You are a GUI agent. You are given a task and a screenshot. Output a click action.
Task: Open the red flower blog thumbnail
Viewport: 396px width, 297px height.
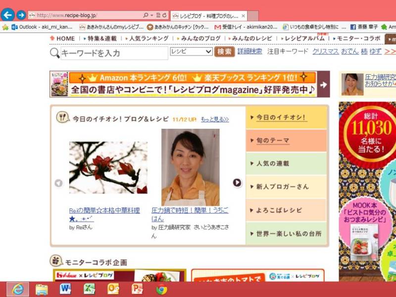[108, 168]
